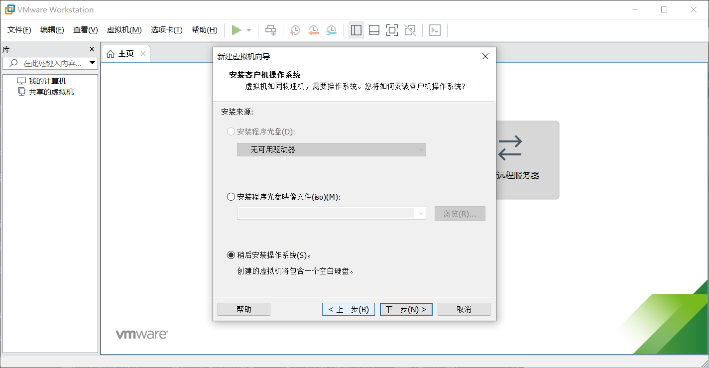
Task: Open the console view icon
Action: click(435, 30)
